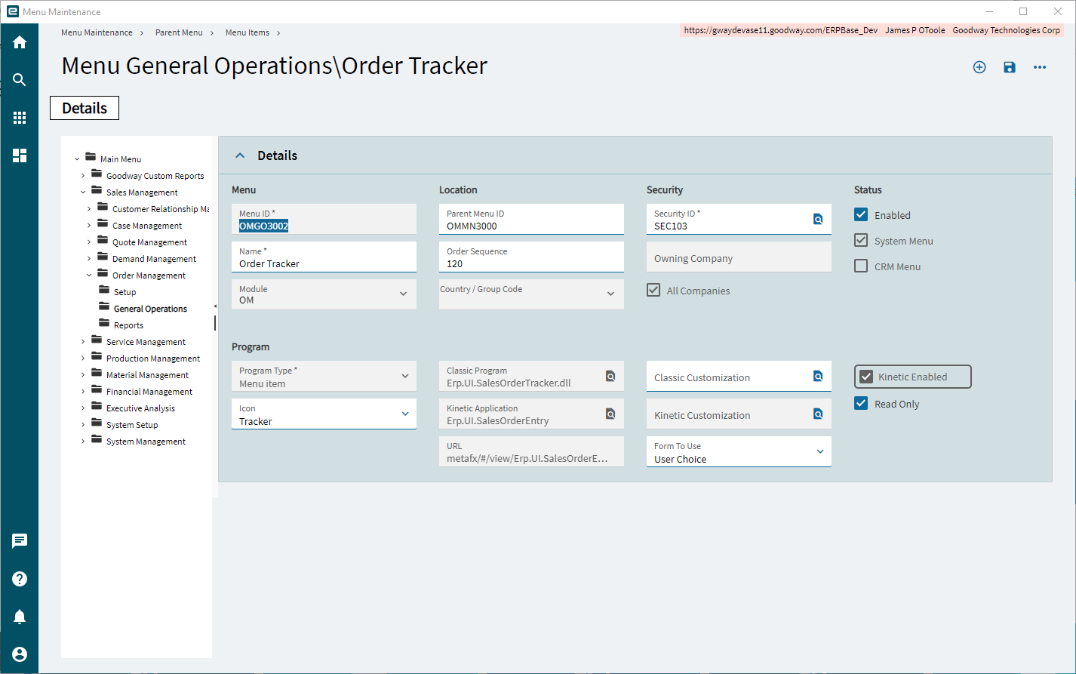
Task: Click the Home icon in sidebar
Action: (20, 42)
